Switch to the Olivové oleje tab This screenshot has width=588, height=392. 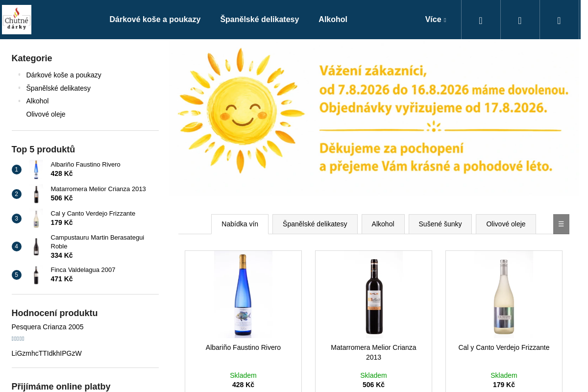(506, 224)
